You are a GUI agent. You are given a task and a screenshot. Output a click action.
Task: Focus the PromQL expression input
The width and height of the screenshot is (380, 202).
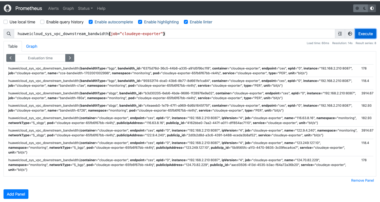(175, 34)
